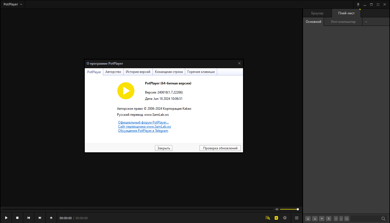Open the Обсуждение PotPlayer в Telegram link
Viewport: 390px width, 223px height.
143,131
